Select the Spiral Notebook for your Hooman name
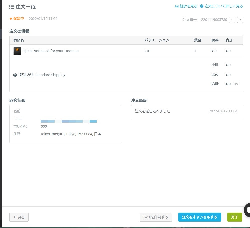The width and height of the screenshot is (250, 228). (51, 51)
